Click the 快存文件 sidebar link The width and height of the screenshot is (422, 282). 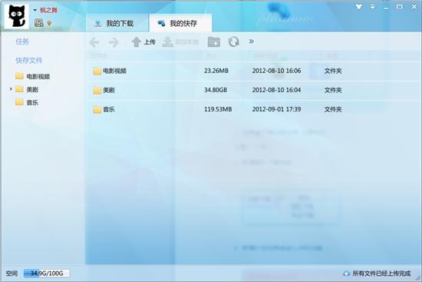(29, 61)
